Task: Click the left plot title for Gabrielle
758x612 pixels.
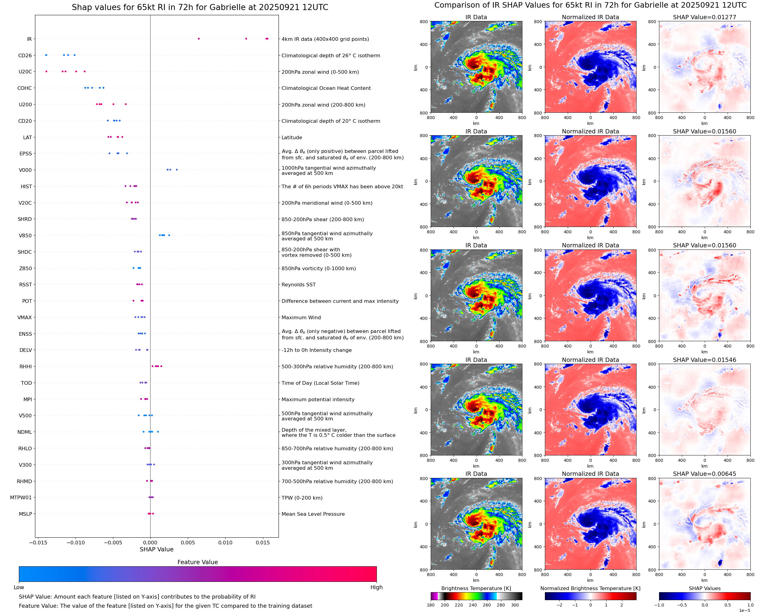Action: pos(200,7)
